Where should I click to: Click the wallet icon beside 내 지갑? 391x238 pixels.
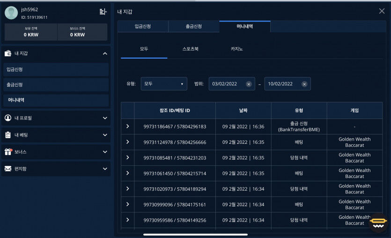click(x=8, y=53)
